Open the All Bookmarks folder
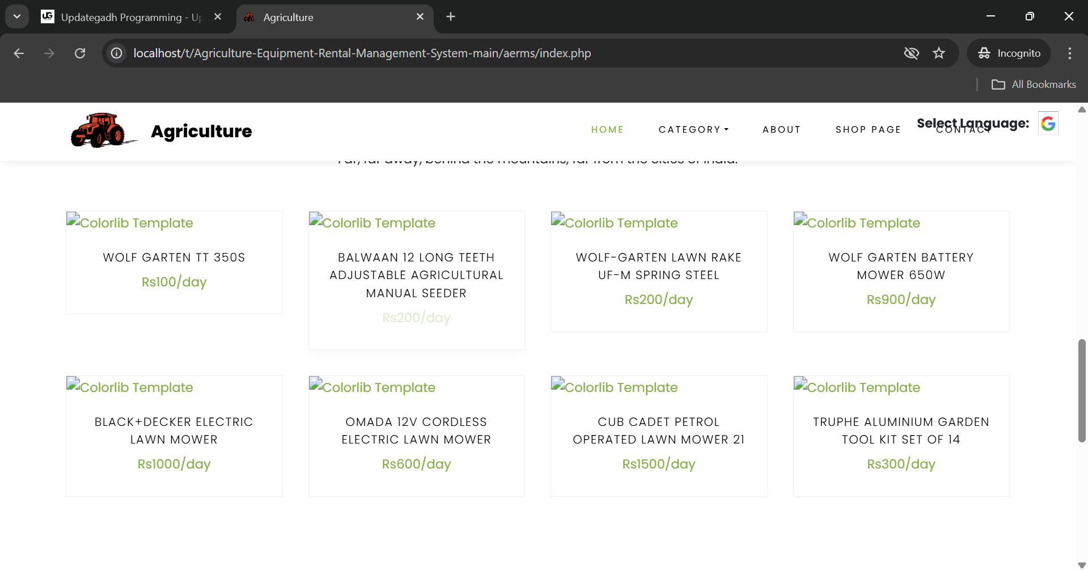The image size is (1088, 570). pyautogui.click(x=1034, y=85)
